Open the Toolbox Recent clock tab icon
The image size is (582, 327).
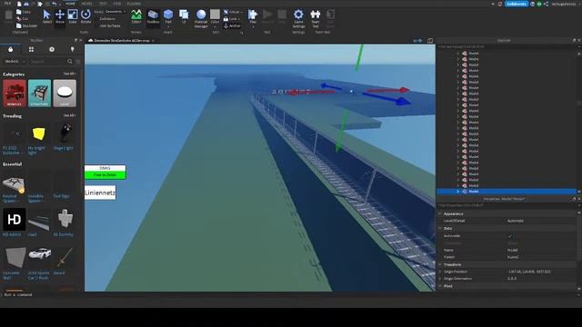tap(52, 49)
